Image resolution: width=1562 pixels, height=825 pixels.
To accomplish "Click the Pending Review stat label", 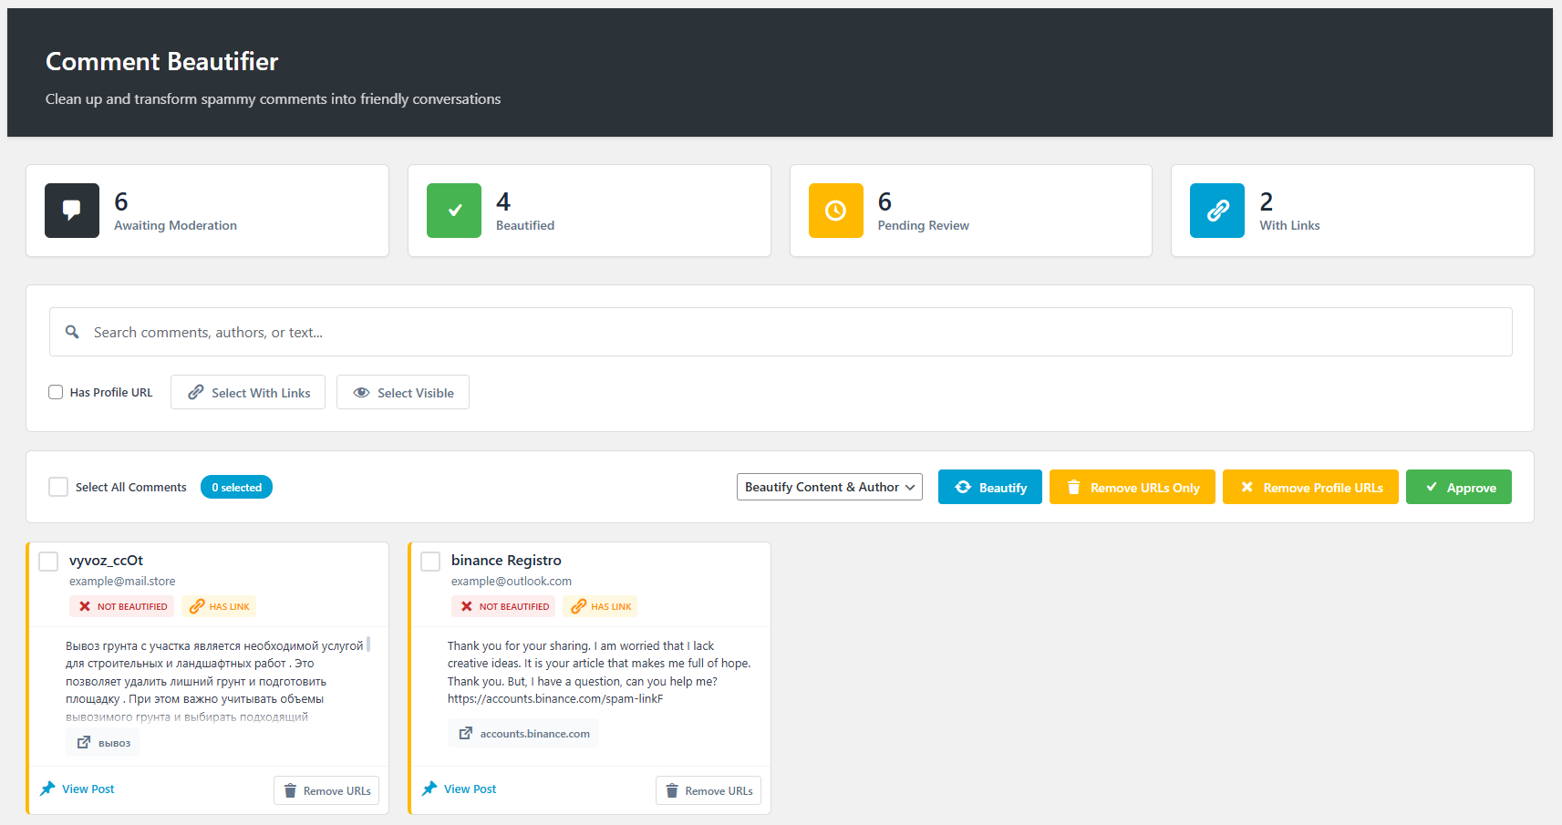I will coord(924,225).
